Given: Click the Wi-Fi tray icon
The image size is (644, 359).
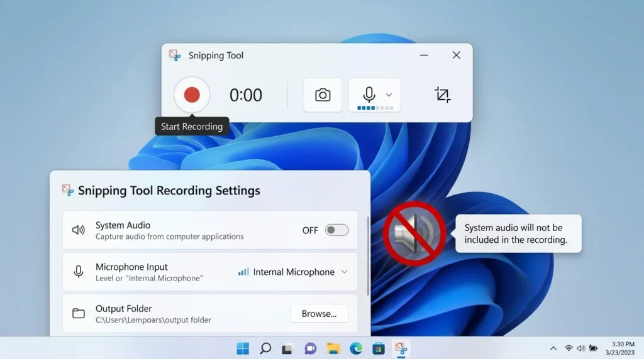Looking at the screenshot, I should 569,348.
